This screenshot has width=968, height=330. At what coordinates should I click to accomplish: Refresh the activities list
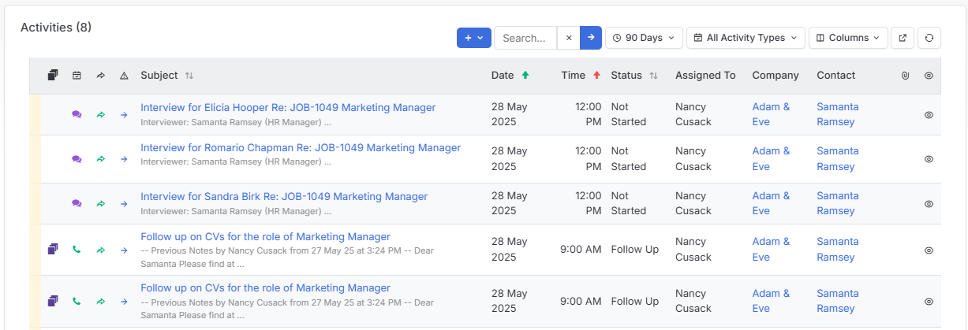click(929, 38)
